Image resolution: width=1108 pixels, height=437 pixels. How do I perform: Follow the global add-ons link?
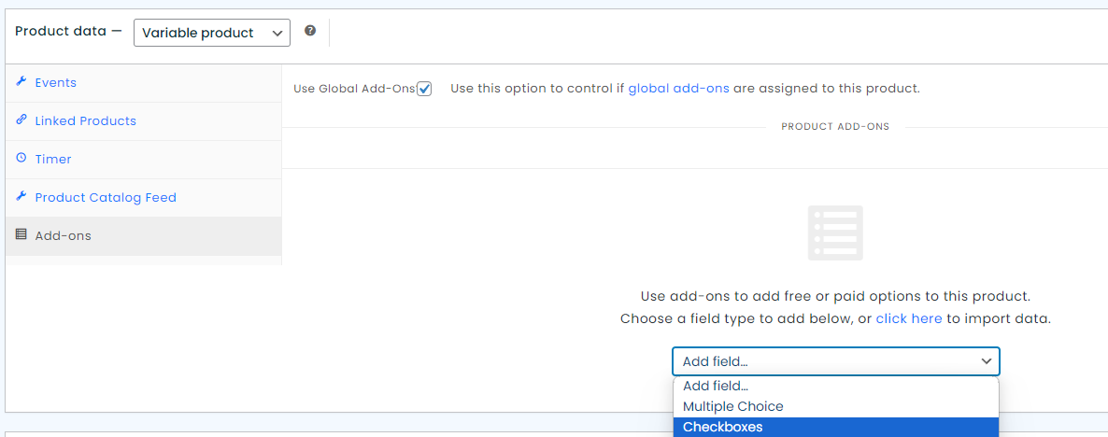[x=678, y=89]
